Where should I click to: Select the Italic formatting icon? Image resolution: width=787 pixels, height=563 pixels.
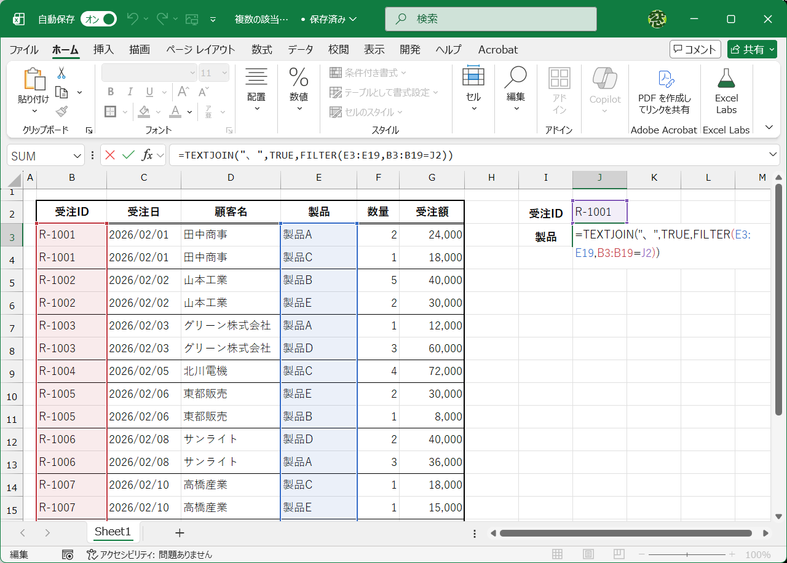coord(130,91)
